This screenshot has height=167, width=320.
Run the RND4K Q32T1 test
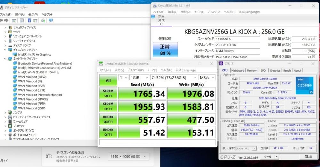pyautogui.click(x=108, y=119)
